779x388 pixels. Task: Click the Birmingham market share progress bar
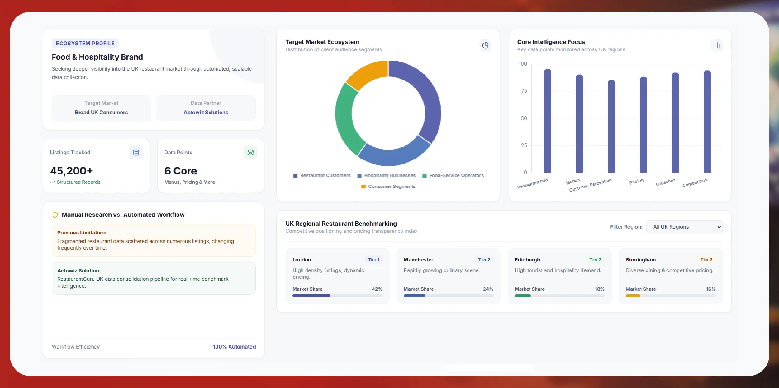(x=671, y=296)
